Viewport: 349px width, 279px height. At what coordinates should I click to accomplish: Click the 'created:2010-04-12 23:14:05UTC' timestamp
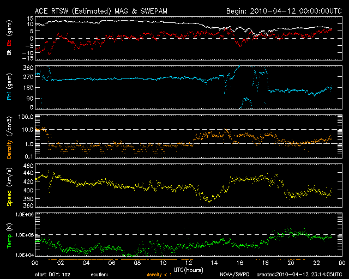point(299,275)
